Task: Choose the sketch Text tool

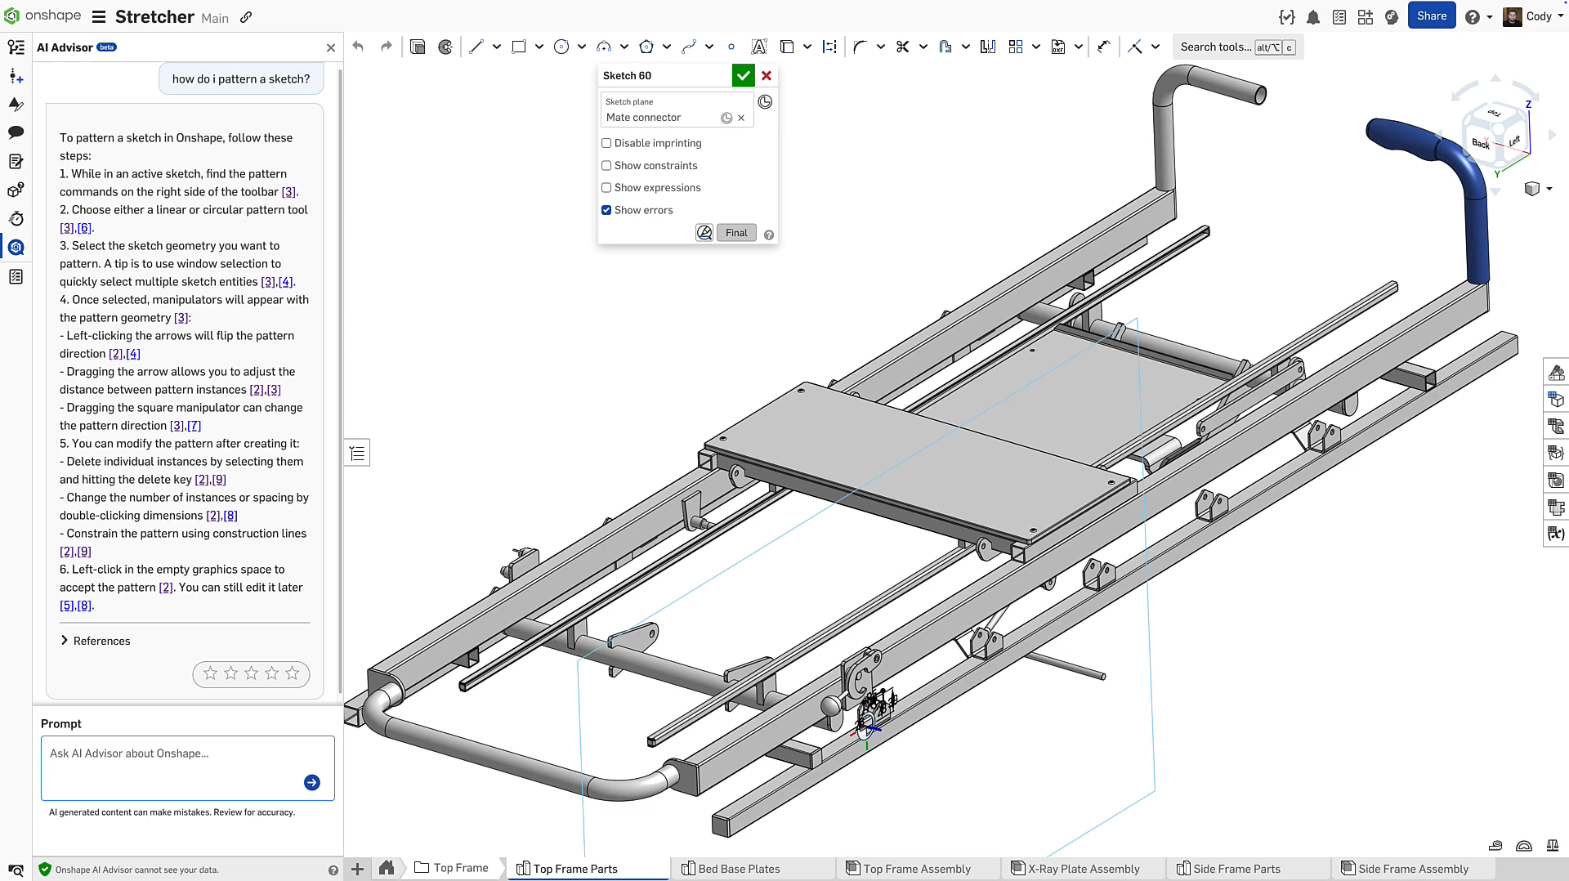Action: point(758,47)
